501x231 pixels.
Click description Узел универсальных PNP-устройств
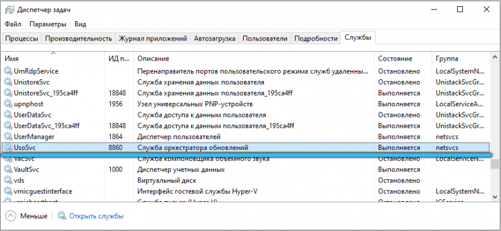click(x=195, y=104)
